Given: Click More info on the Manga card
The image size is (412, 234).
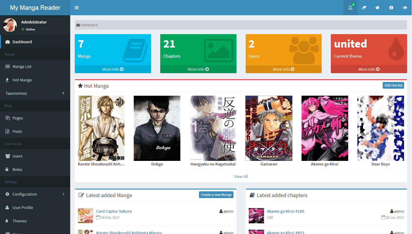Looking at the screenshot, I should click(113, 69).
